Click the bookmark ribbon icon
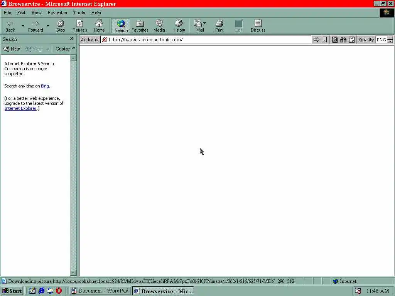This screenshot has height=296, width=395. [x=325, y=40]
